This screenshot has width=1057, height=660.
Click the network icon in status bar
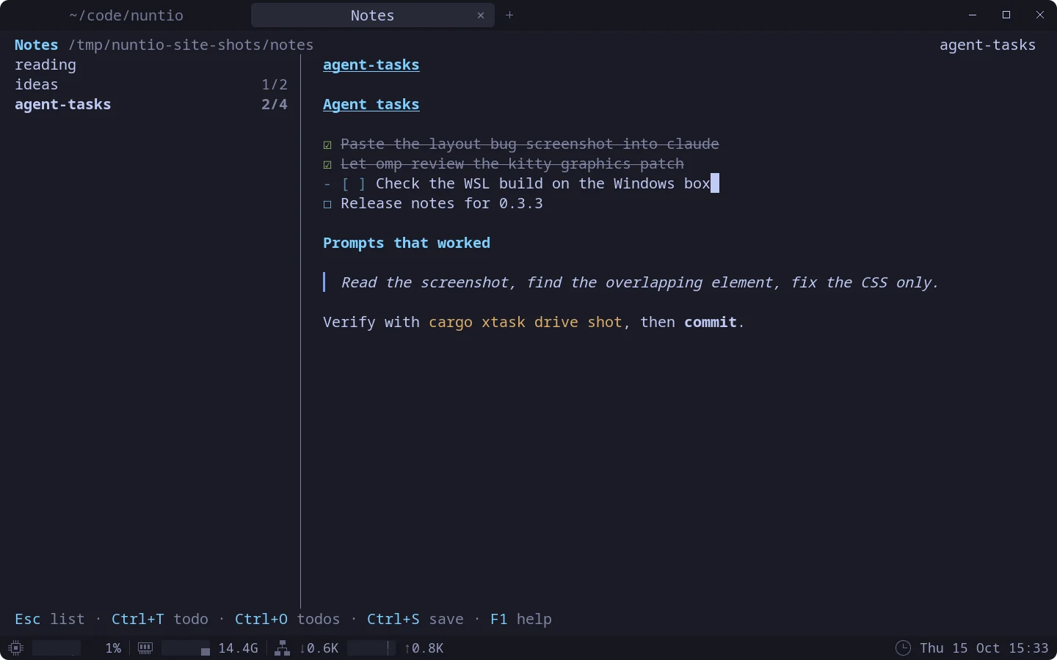click(282, 648)
